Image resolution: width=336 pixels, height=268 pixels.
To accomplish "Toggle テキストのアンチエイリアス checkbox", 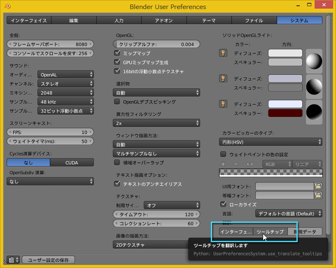I will tap(117, 184).
